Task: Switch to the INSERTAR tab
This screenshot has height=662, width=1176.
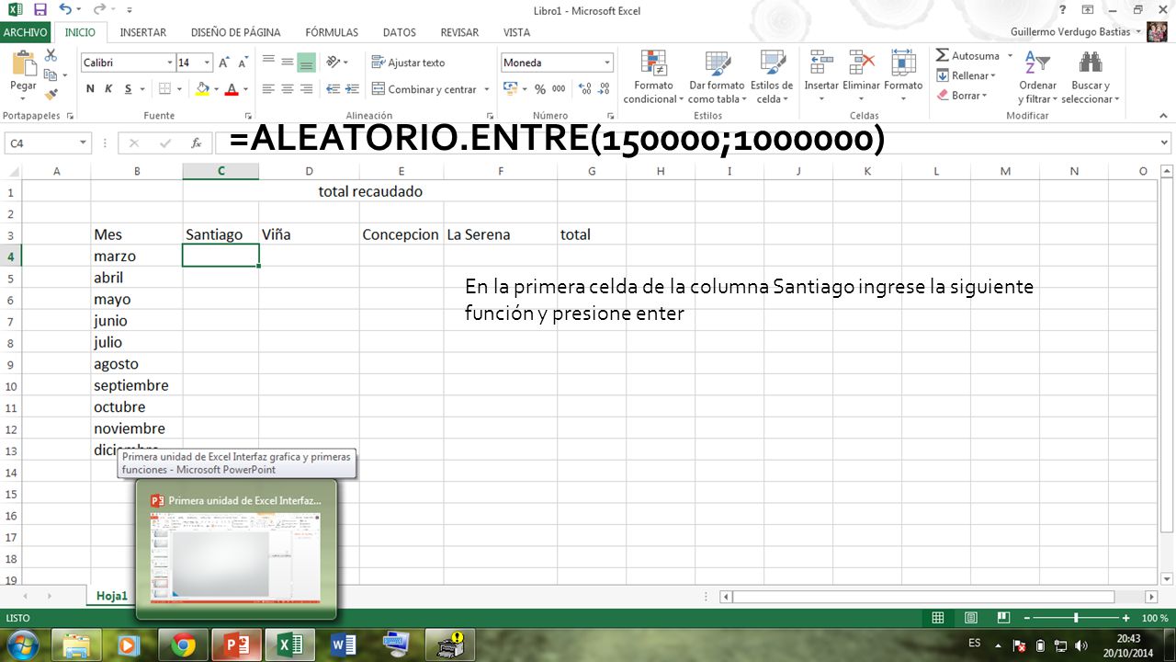Action: pyautogui.click(x=143, y=32)
